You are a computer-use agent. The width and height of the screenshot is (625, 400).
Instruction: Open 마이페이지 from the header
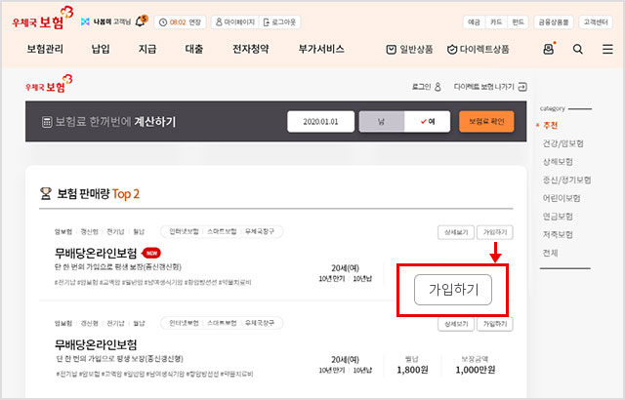click(234, 22)
